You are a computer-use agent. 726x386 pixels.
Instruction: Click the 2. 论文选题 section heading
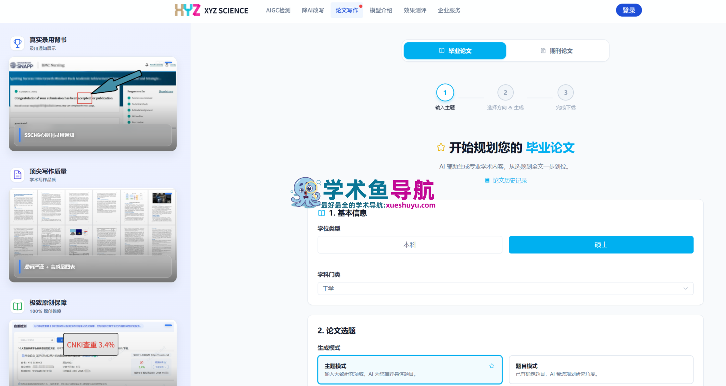click(x=336, y=331)
